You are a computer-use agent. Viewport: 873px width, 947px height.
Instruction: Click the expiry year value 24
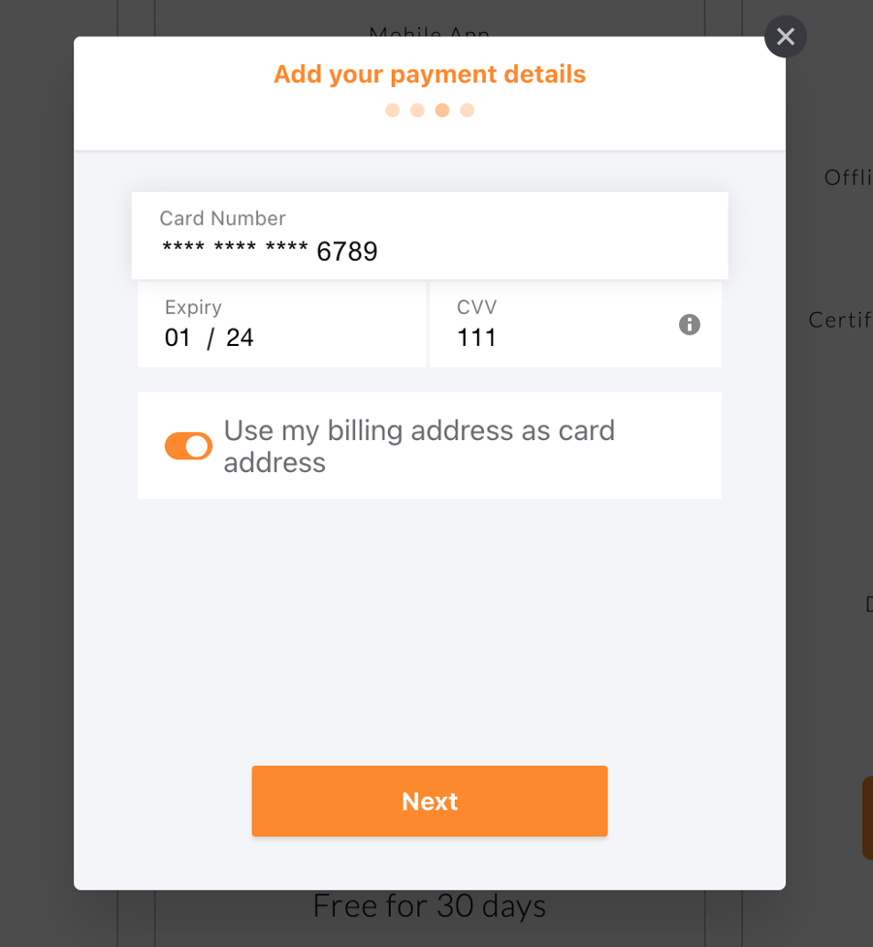pos(240,338)
